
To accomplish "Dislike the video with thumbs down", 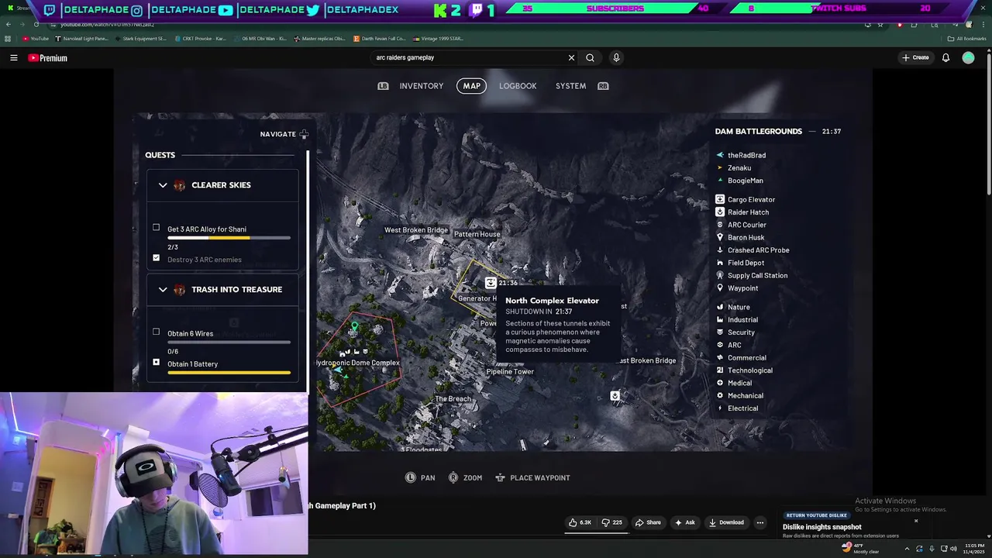I will click(612, 522).
